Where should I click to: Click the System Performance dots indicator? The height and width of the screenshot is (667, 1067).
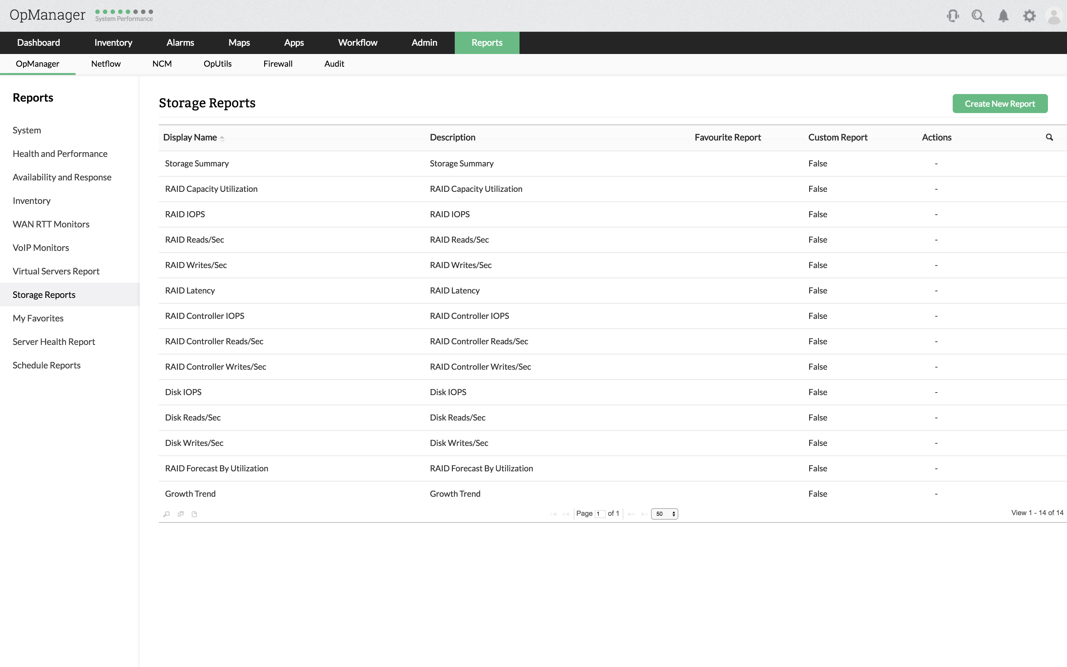(x=124, y=12)
